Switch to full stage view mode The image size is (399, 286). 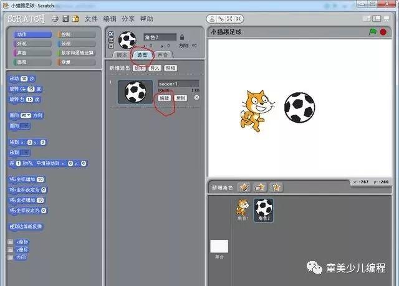(x=377, y=19)
